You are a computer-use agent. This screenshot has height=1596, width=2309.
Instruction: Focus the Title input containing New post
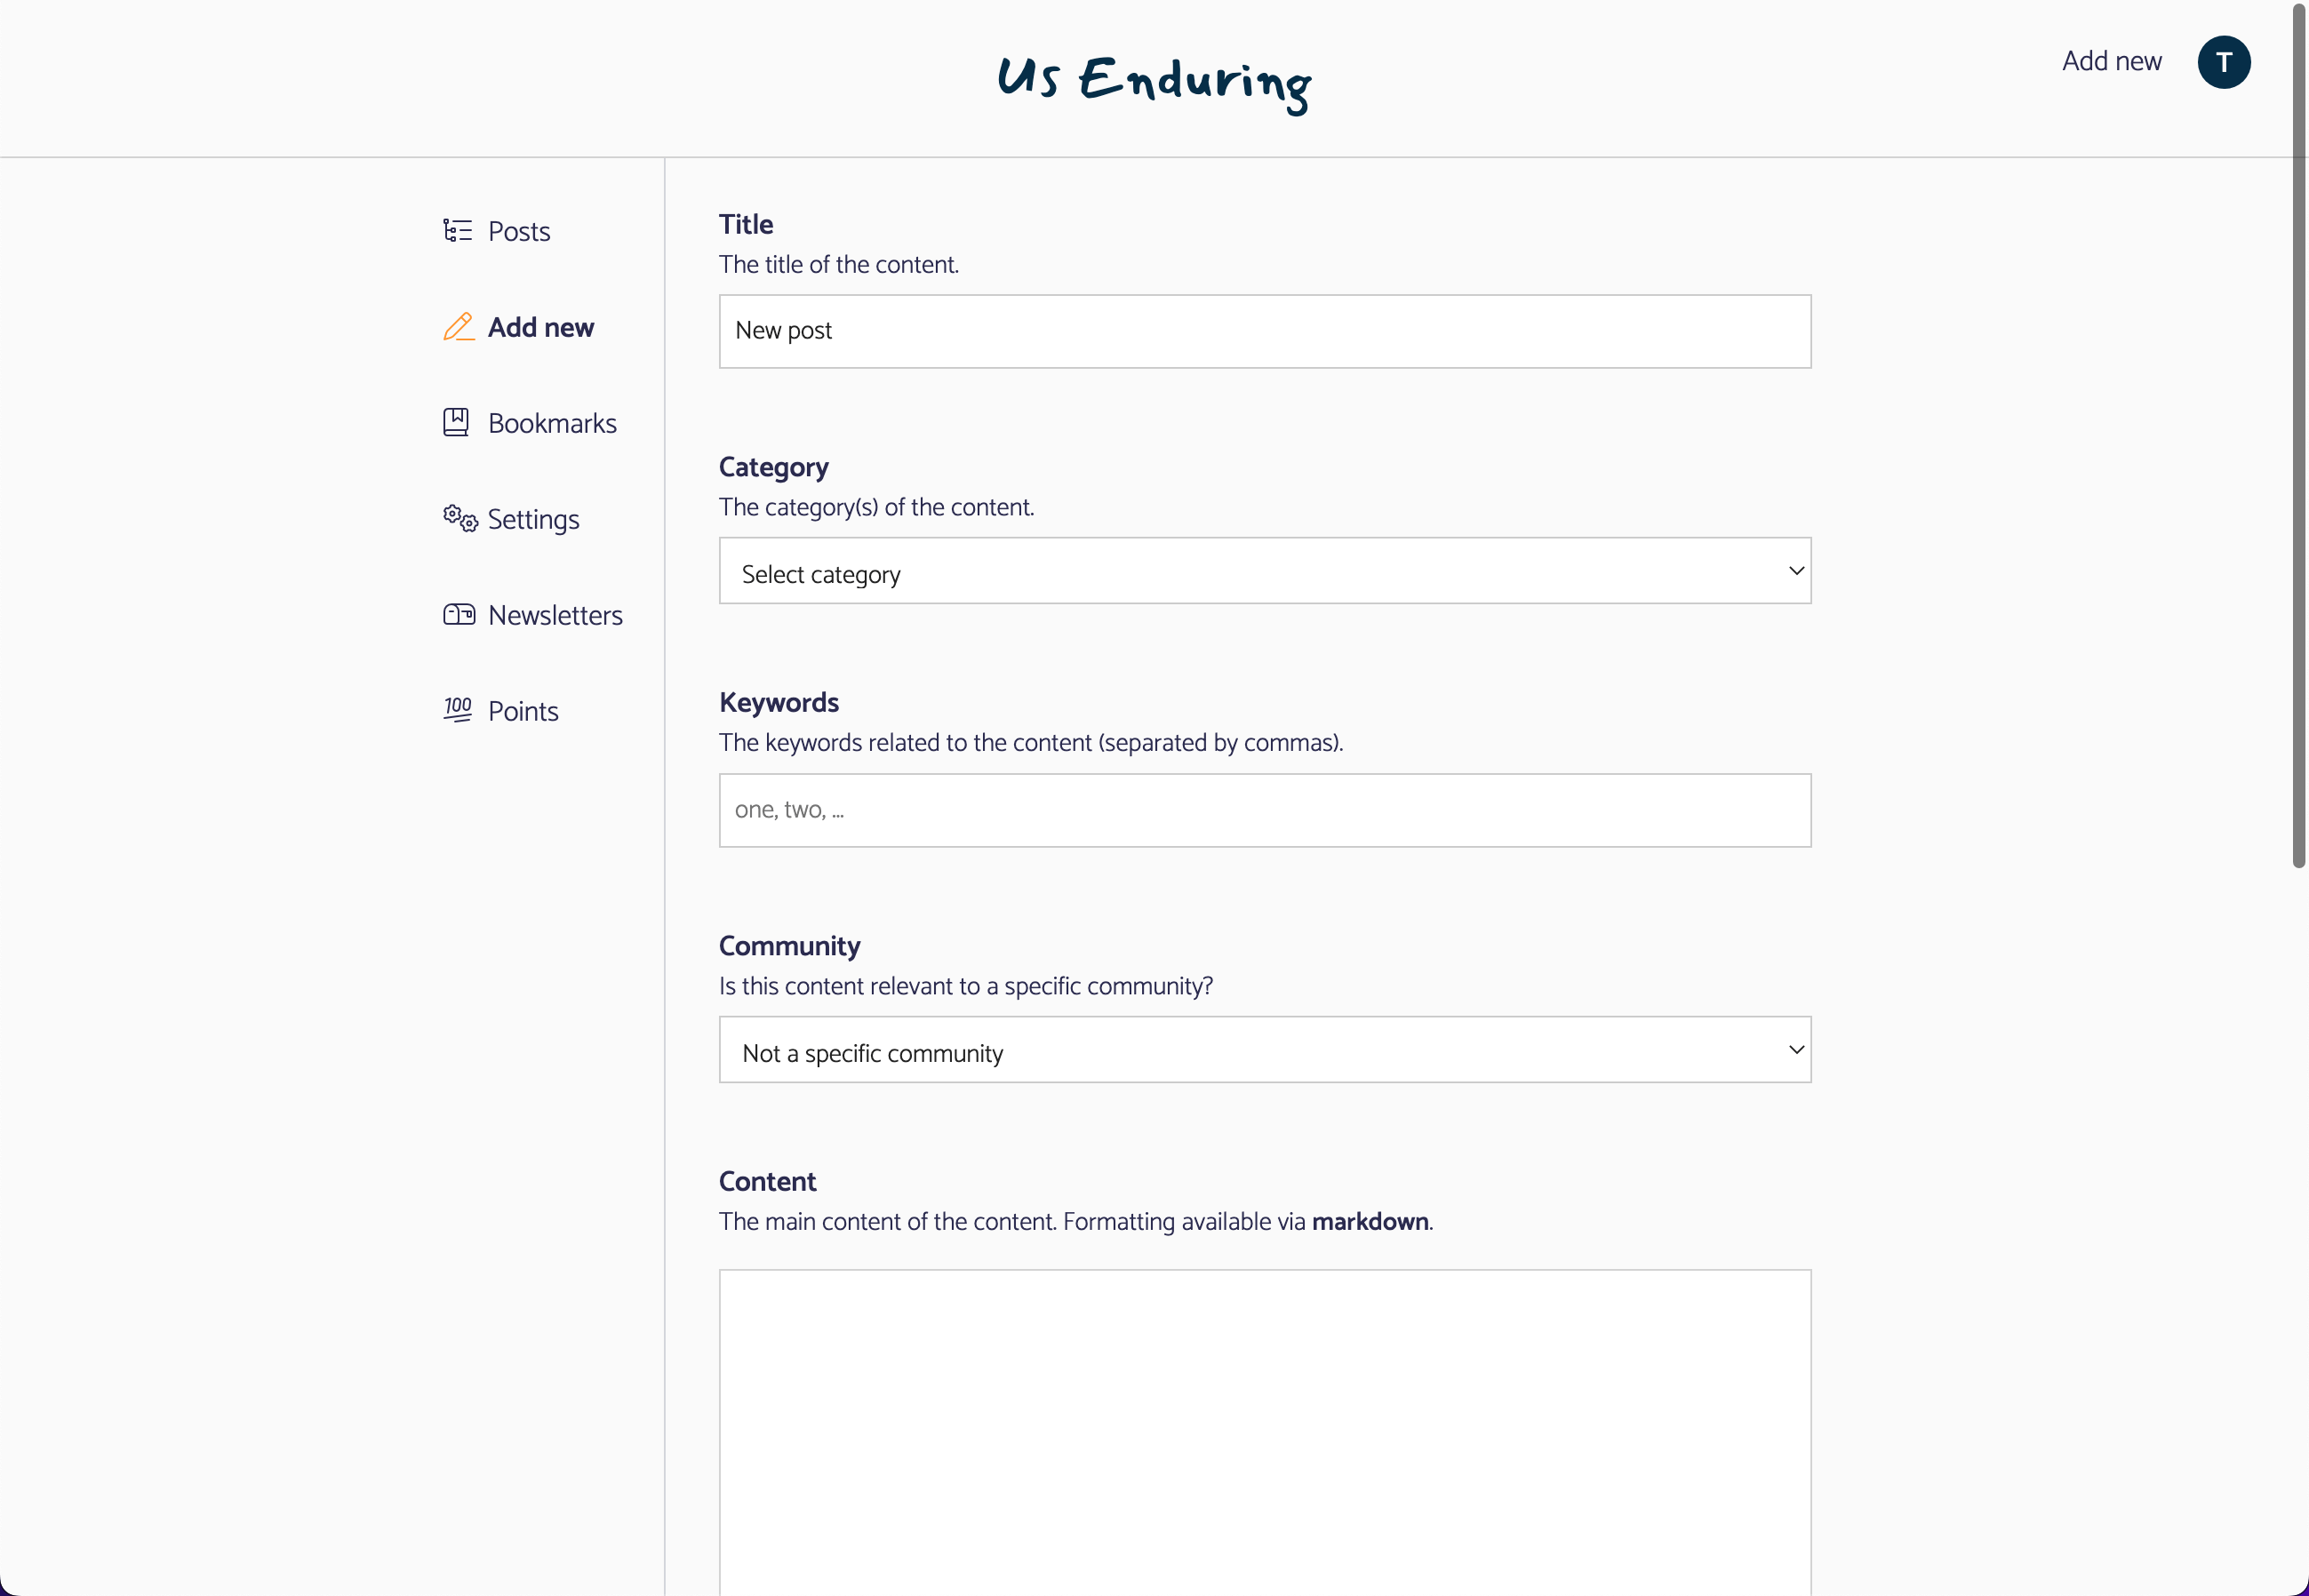1264,331
